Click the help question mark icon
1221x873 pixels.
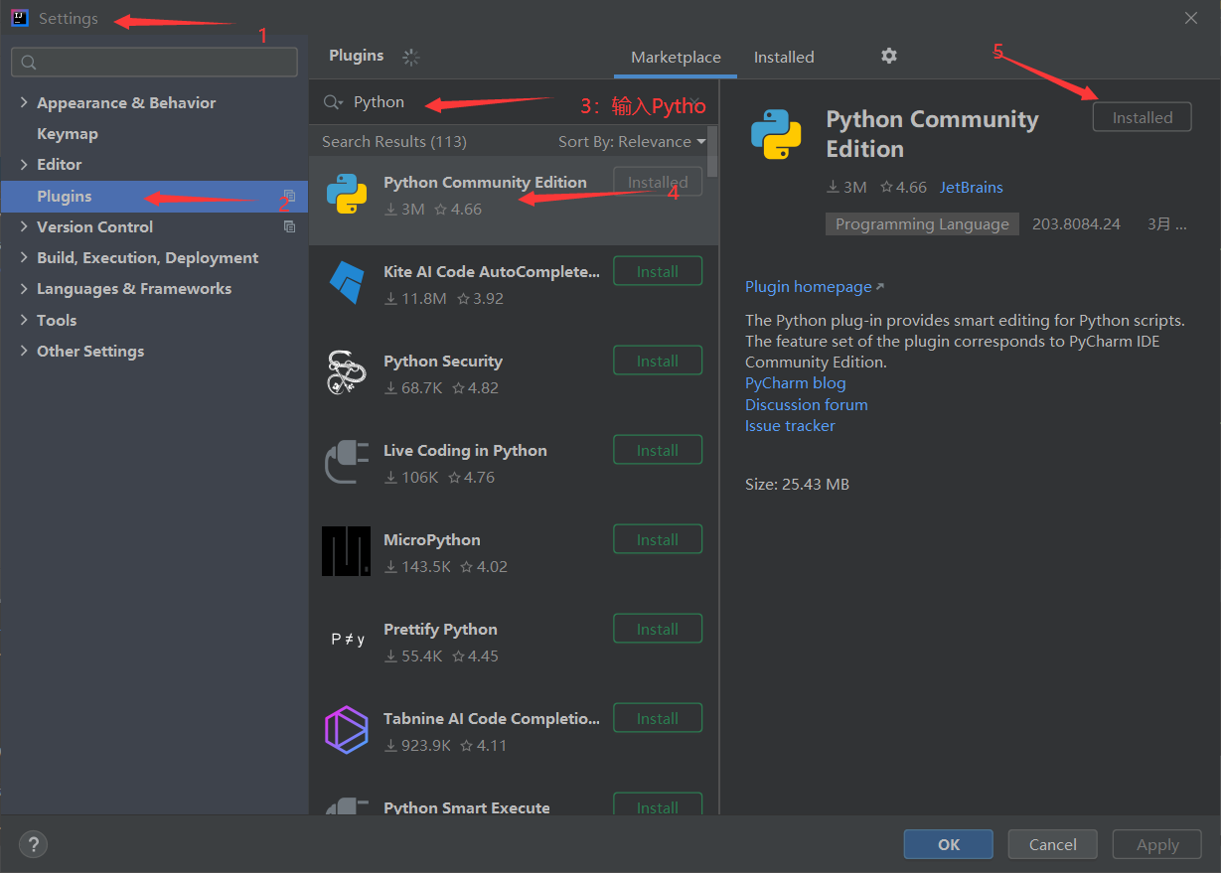[33, 844]
